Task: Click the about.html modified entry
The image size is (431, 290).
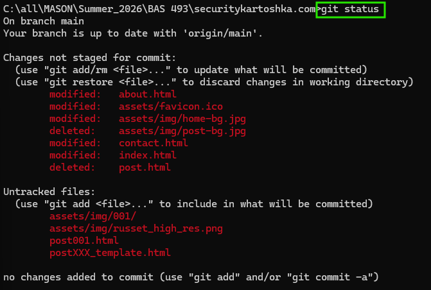Action: [x=112, y=94]
